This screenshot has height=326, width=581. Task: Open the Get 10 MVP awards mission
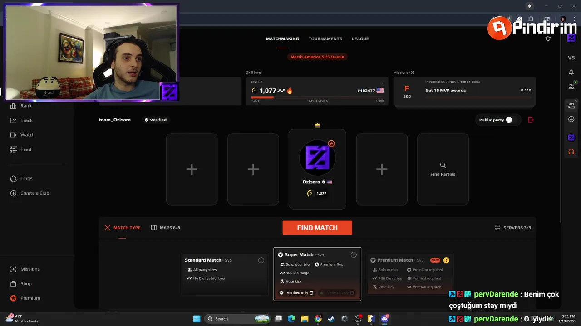465,92
